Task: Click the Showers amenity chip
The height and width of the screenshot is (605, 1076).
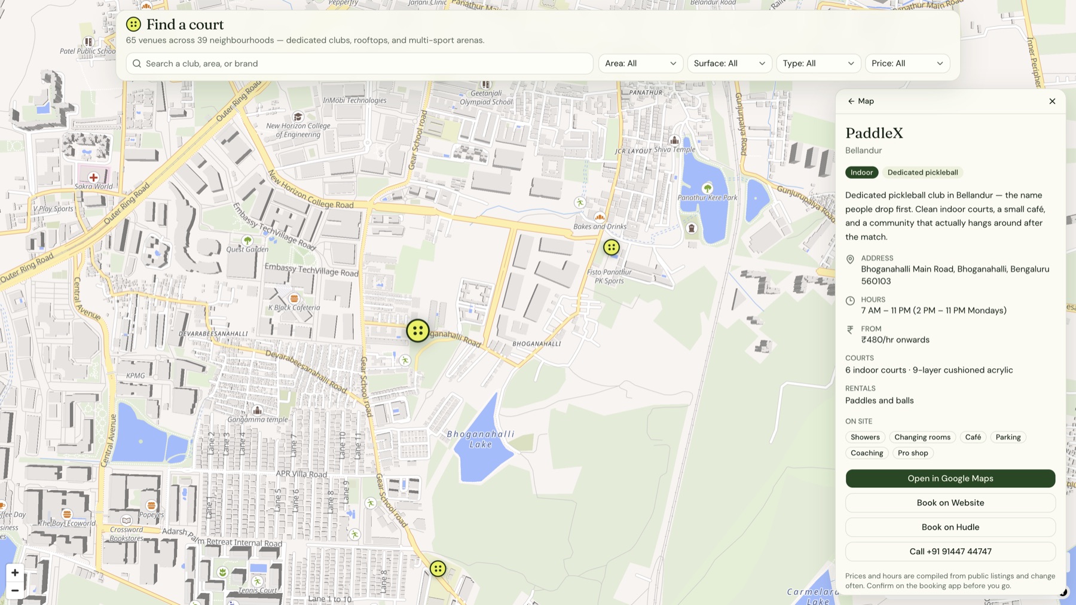Action: tap(865, 437)
